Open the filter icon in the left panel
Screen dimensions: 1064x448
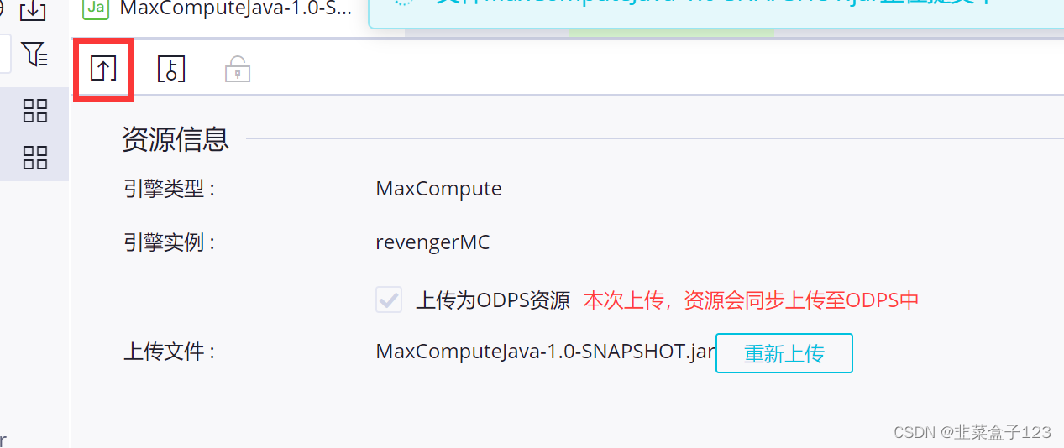tap(34, 54)
